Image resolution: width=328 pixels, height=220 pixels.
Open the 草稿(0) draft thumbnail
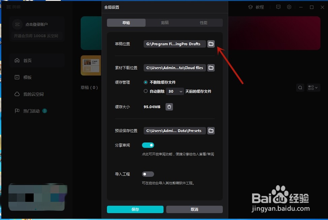(x=91, y=65)
